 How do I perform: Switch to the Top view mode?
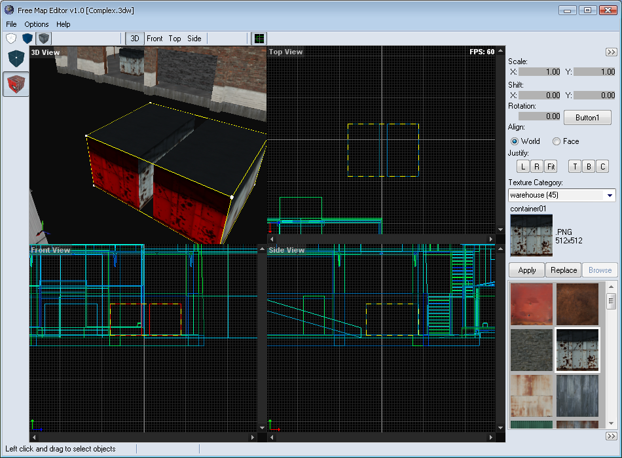click(175, 39)
